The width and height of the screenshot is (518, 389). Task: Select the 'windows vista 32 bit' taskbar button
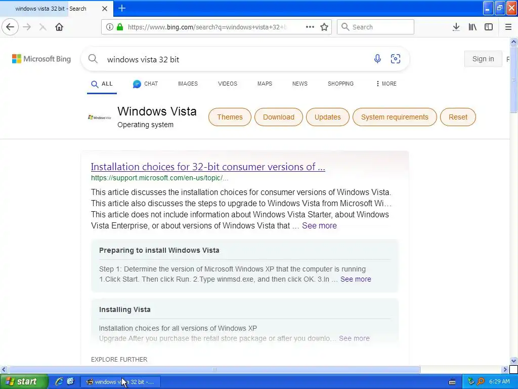[120, 382]
